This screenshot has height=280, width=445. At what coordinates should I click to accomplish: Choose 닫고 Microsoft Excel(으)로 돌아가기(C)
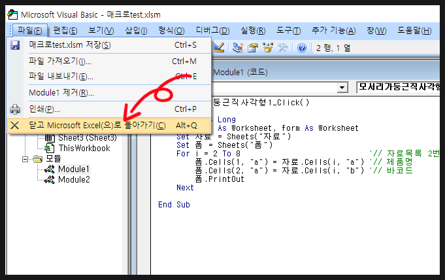pyautogui.click(x=109, y=126)
